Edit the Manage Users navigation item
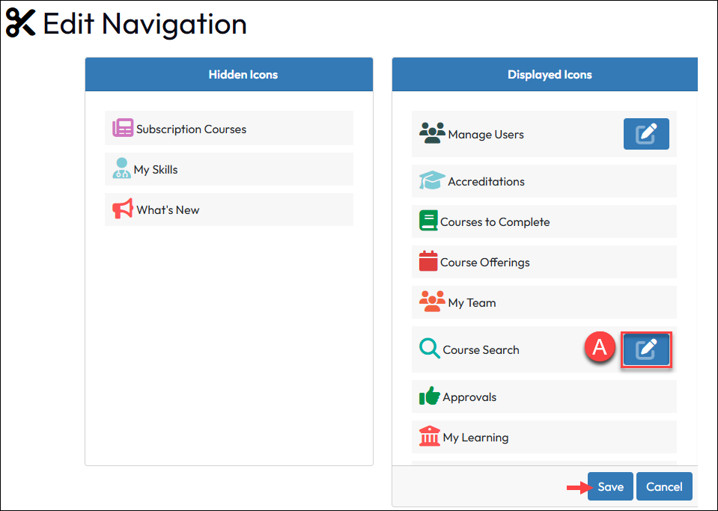 pos(646,134)
